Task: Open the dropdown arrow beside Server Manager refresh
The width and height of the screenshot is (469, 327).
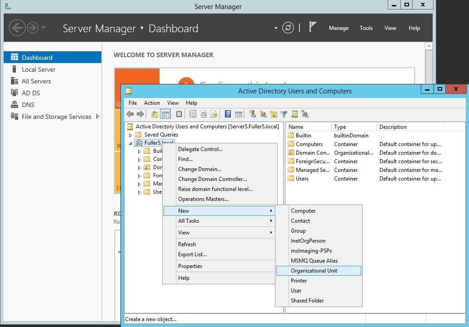Action: (x=276, y=28)
